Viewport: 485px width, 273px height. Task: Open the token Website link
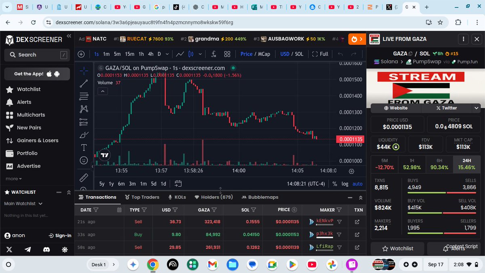396,108
